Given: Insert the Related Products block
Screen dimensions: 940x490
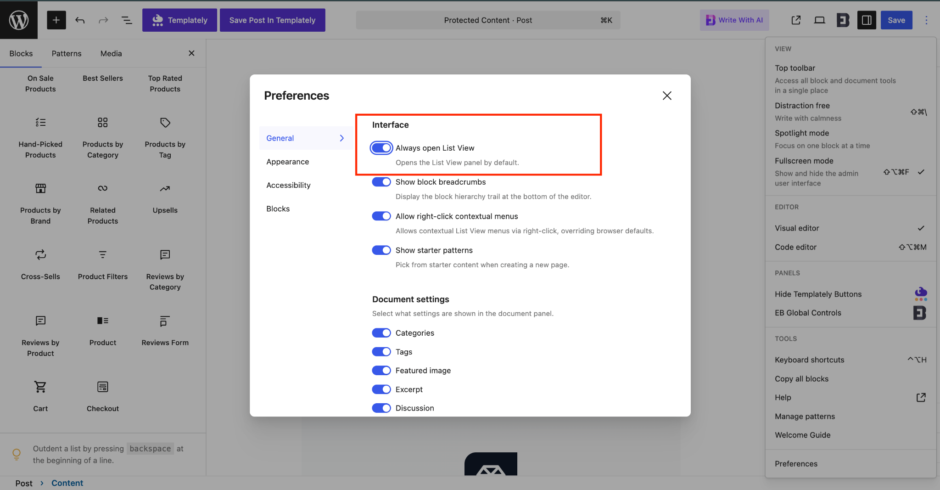Looking at the screenshot, I should (x=103, y=203).
